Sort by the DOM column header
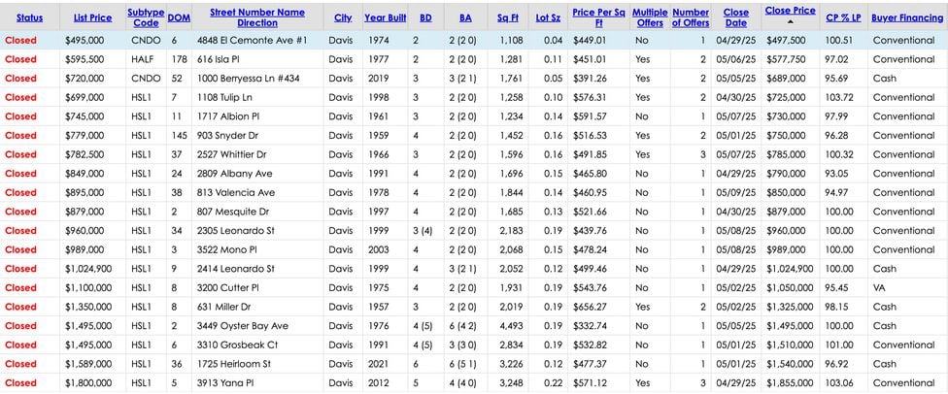 pos(179,17)
